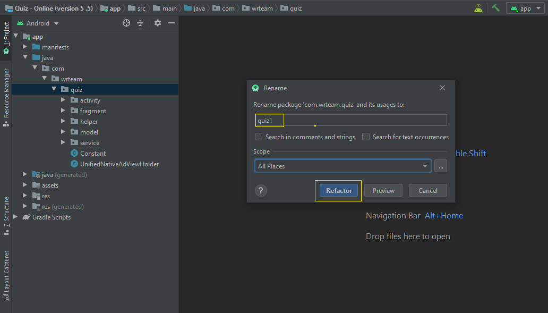548x313 pixels.
Task: Click the Preview button
Action: (383, 191)
